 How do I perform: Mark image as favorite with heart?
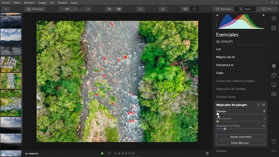point(109,154)
